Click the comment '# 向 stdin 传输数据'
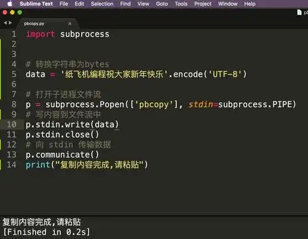The height and width of the screenshot is (239, 308). 68,145
